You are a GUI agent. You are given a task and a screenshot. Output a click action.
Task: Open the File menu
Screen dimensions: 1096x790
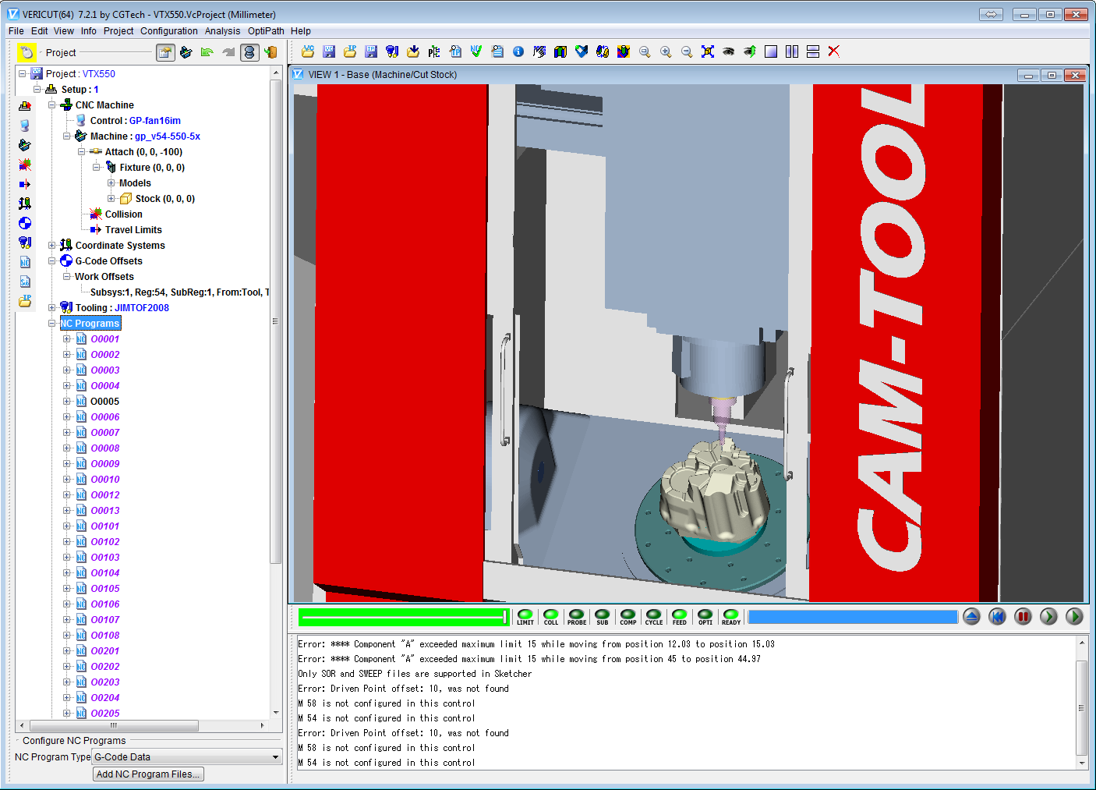click(16, 31)
